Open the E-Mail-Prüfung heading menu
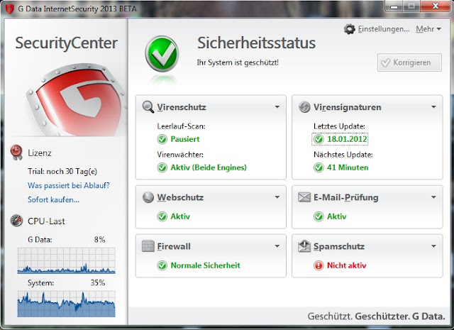The width and height of the screenshot is (454, 330). 346,197
